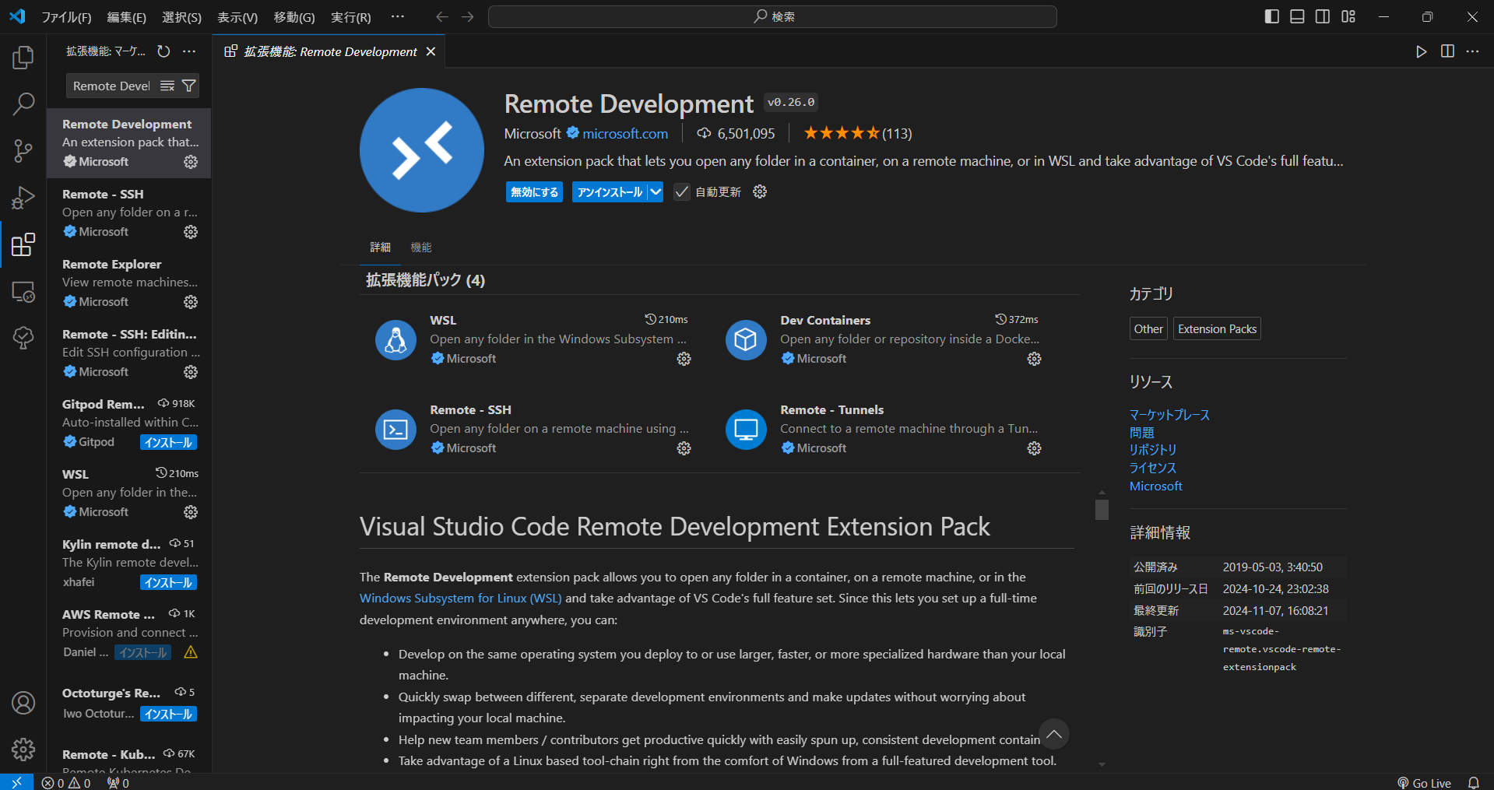This screenshot has height=790, width=1494.
Task: Click the top command center search box
Action: [x=772, y=16]
